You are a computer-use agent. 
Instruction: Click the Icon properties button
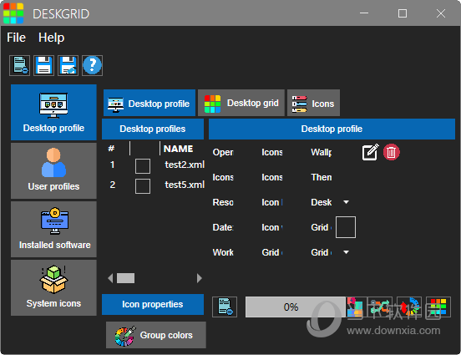[153, 304]
